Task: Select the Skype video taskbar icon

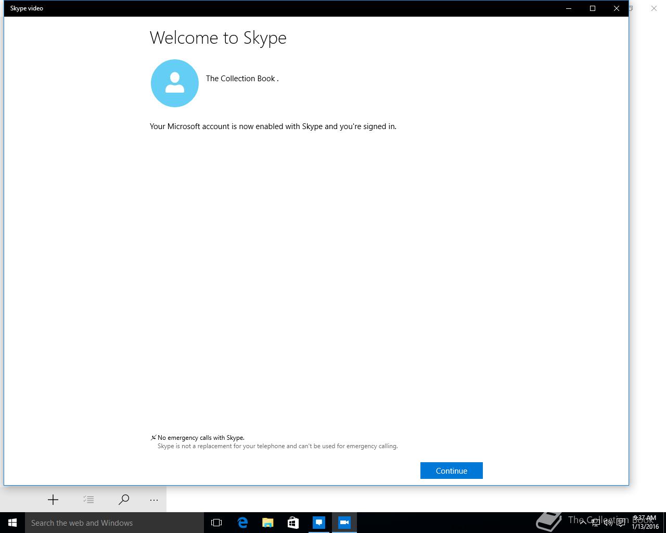Action: click(x=344, y=523)
